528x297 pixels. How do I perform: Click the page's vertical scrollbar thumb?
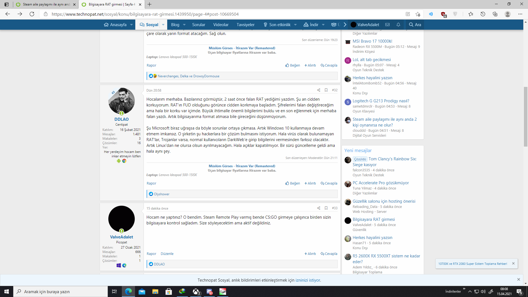click(x=526, y=117)
